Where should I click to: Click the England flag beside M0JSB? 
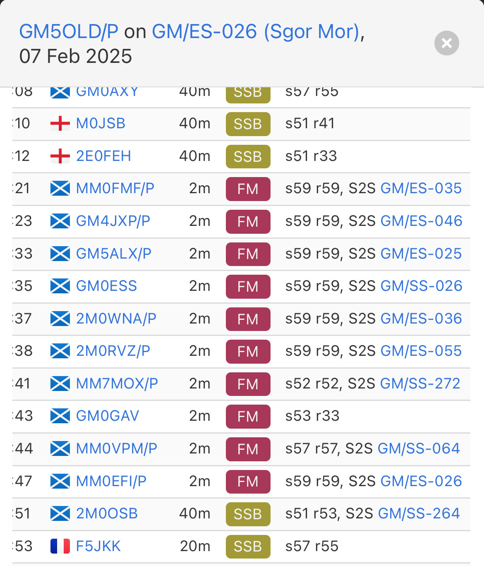[x=60, y=123]
